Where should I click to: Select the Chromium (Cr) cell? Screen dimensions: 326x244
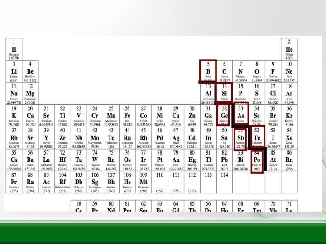tap(95, 116)
